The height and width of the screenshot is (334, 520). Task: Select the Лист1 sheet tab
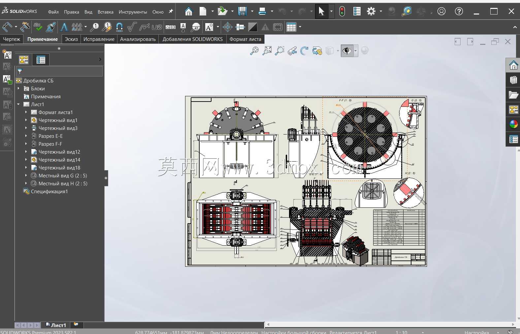pos(56,325)
